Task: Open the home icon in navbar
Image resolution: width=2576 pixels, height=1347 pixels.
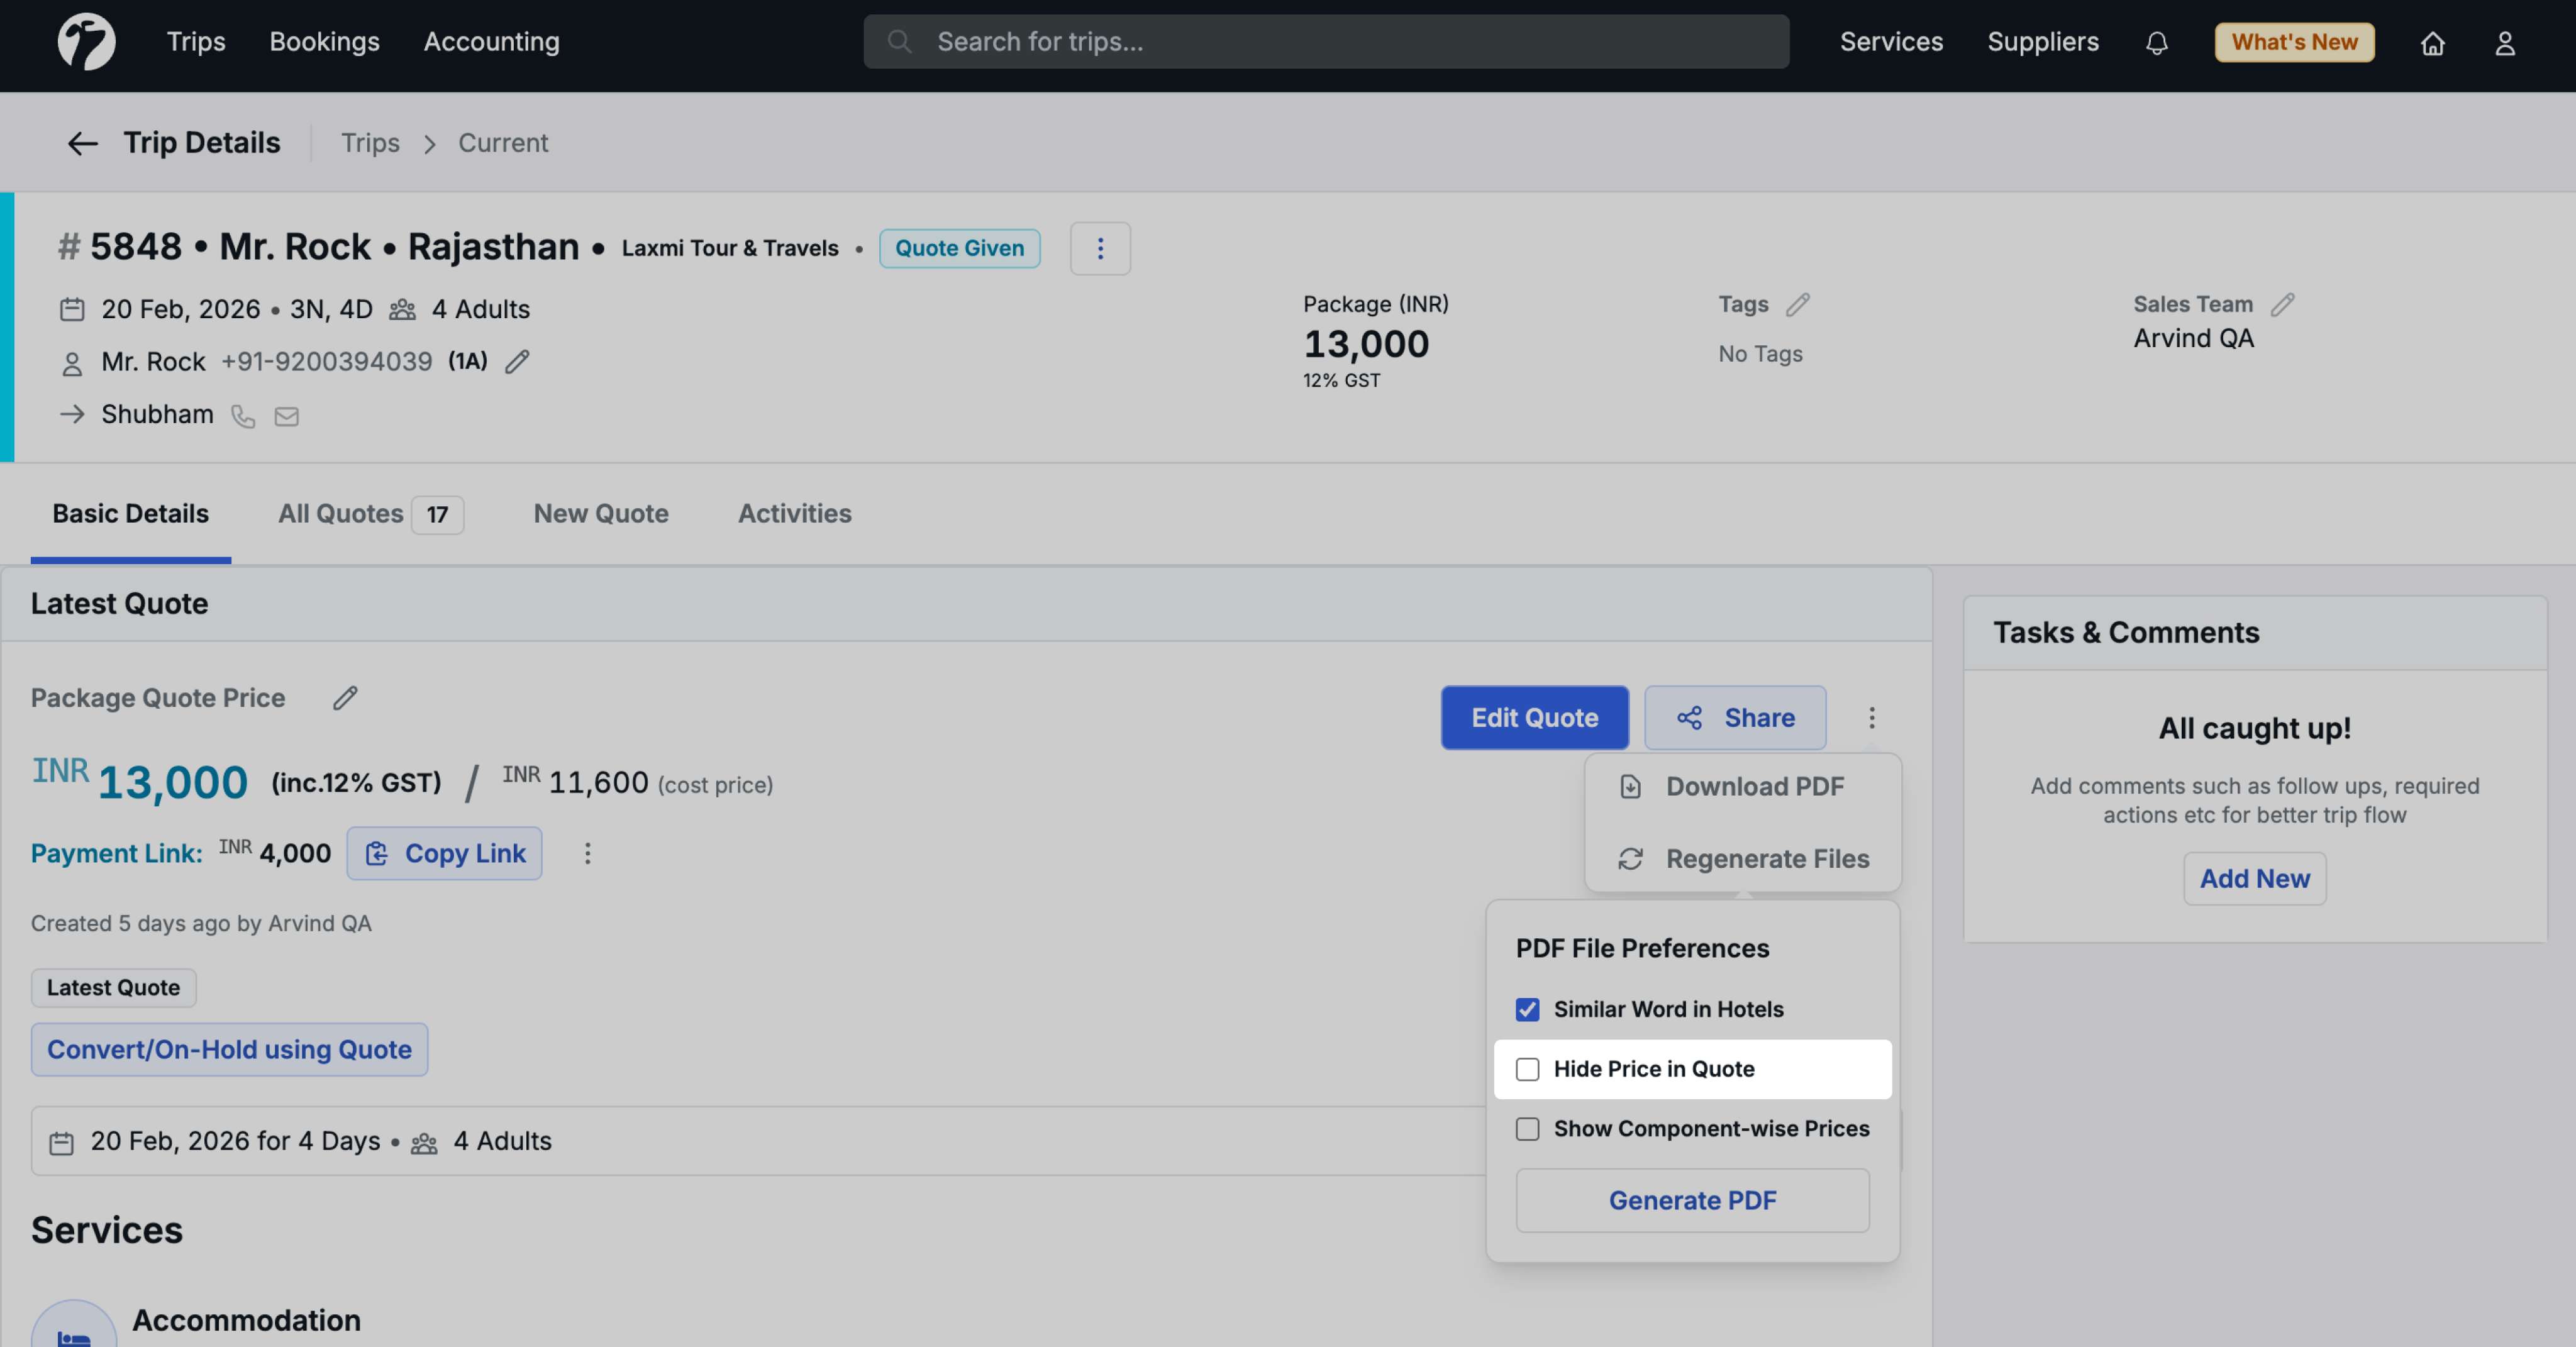Action: point(2432,43)
